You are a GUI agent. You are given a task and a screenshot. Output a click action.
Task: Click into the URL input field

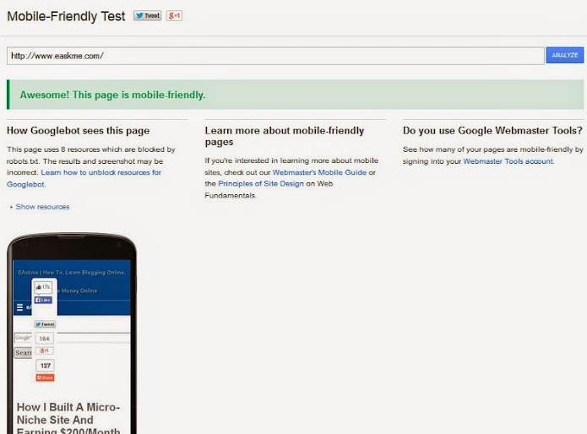275,56
